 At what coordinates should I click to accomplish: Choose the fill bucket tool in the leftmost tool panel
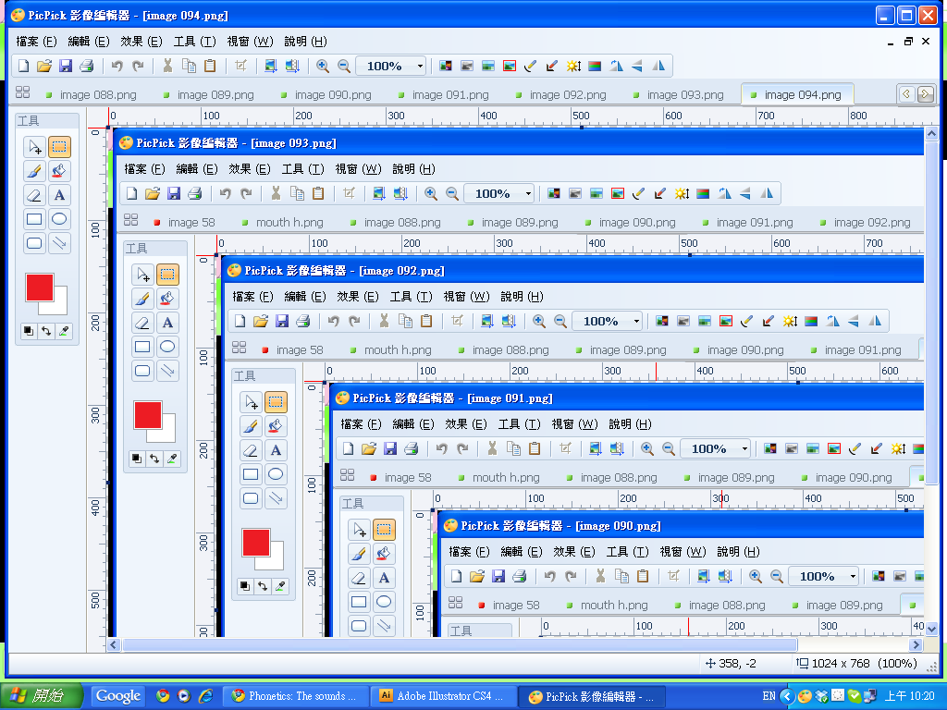point(59,171)
